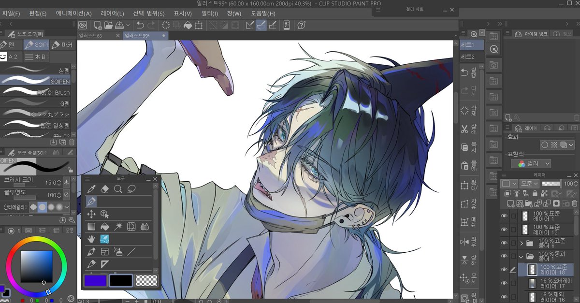This screenshot has height=303, width=580.
Task: Open the blending mode 표준 dropdown
Action: tap(530, 184)
